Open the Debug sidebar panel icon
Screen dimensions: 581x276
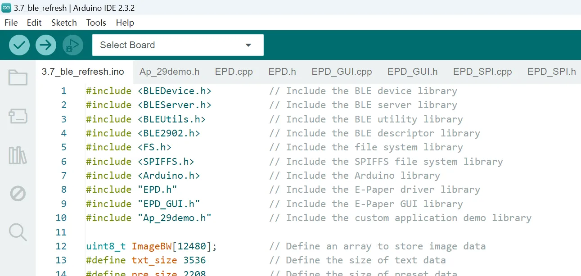point(18,194)
